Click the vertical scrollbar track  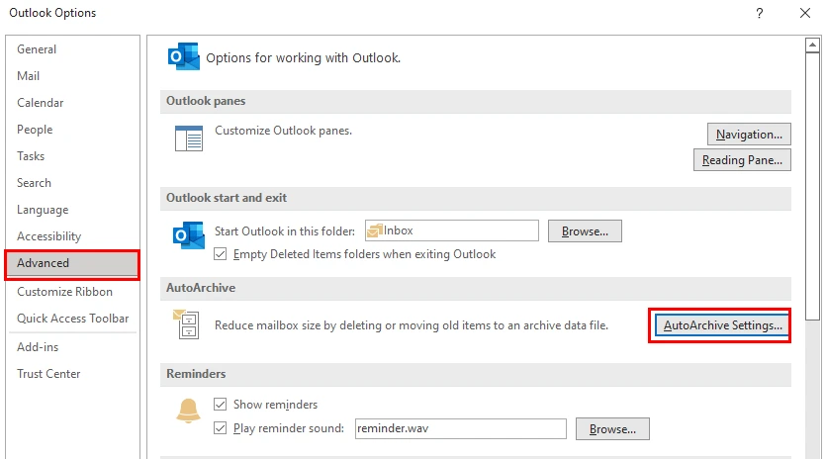pos(812,390)
